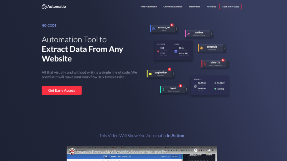Image resolution: width=287 pixels, height=161 pixels.
Task: Click the red Get Early Access hero button
Action: click(62, 90)
